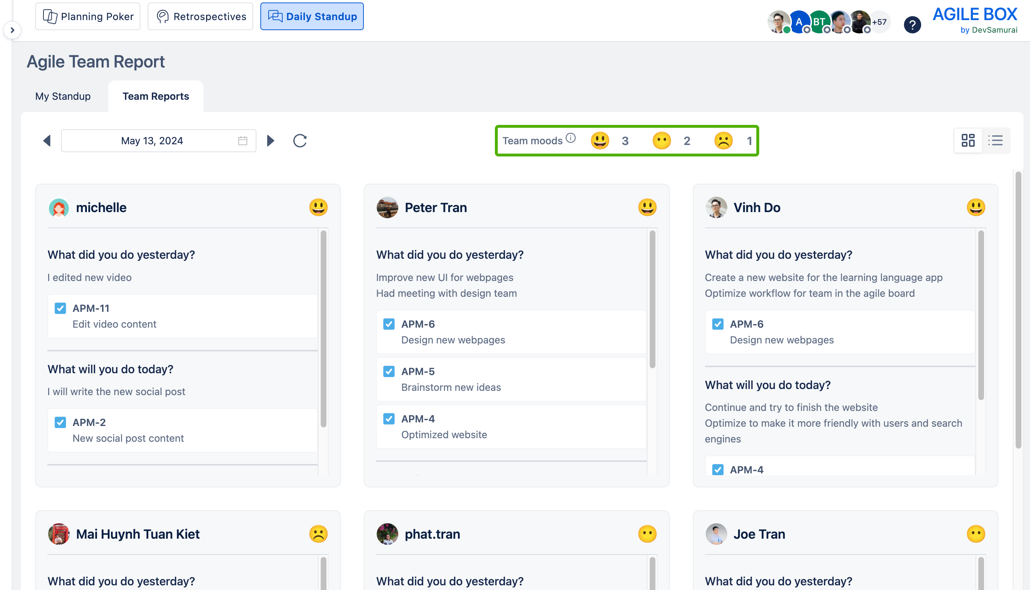This screenshot has width=1030, height=590.
Task: Click the Vinh Do name heading
Action: [757, 207]
